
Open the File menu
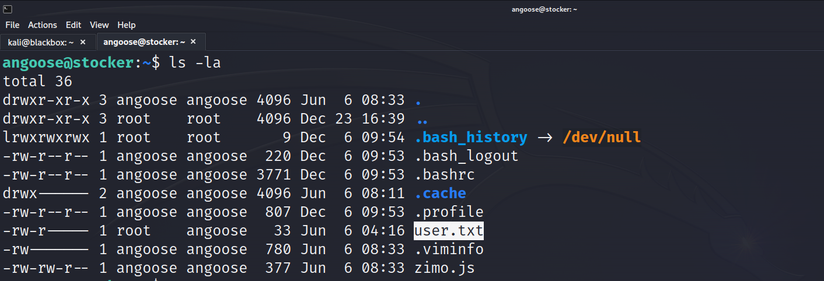pyautogui.click(x=12, y=25)
